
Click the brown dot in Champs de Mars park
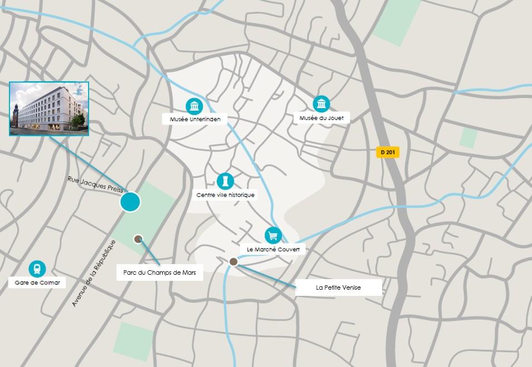(138, 239)
